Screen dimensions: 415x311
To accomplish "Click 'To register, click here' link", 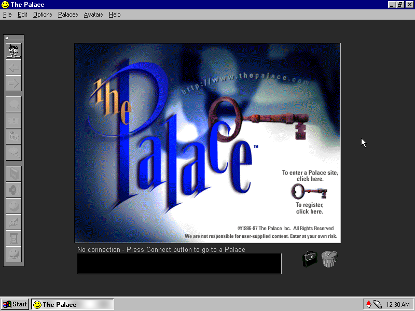I will (x=310, y=208).
